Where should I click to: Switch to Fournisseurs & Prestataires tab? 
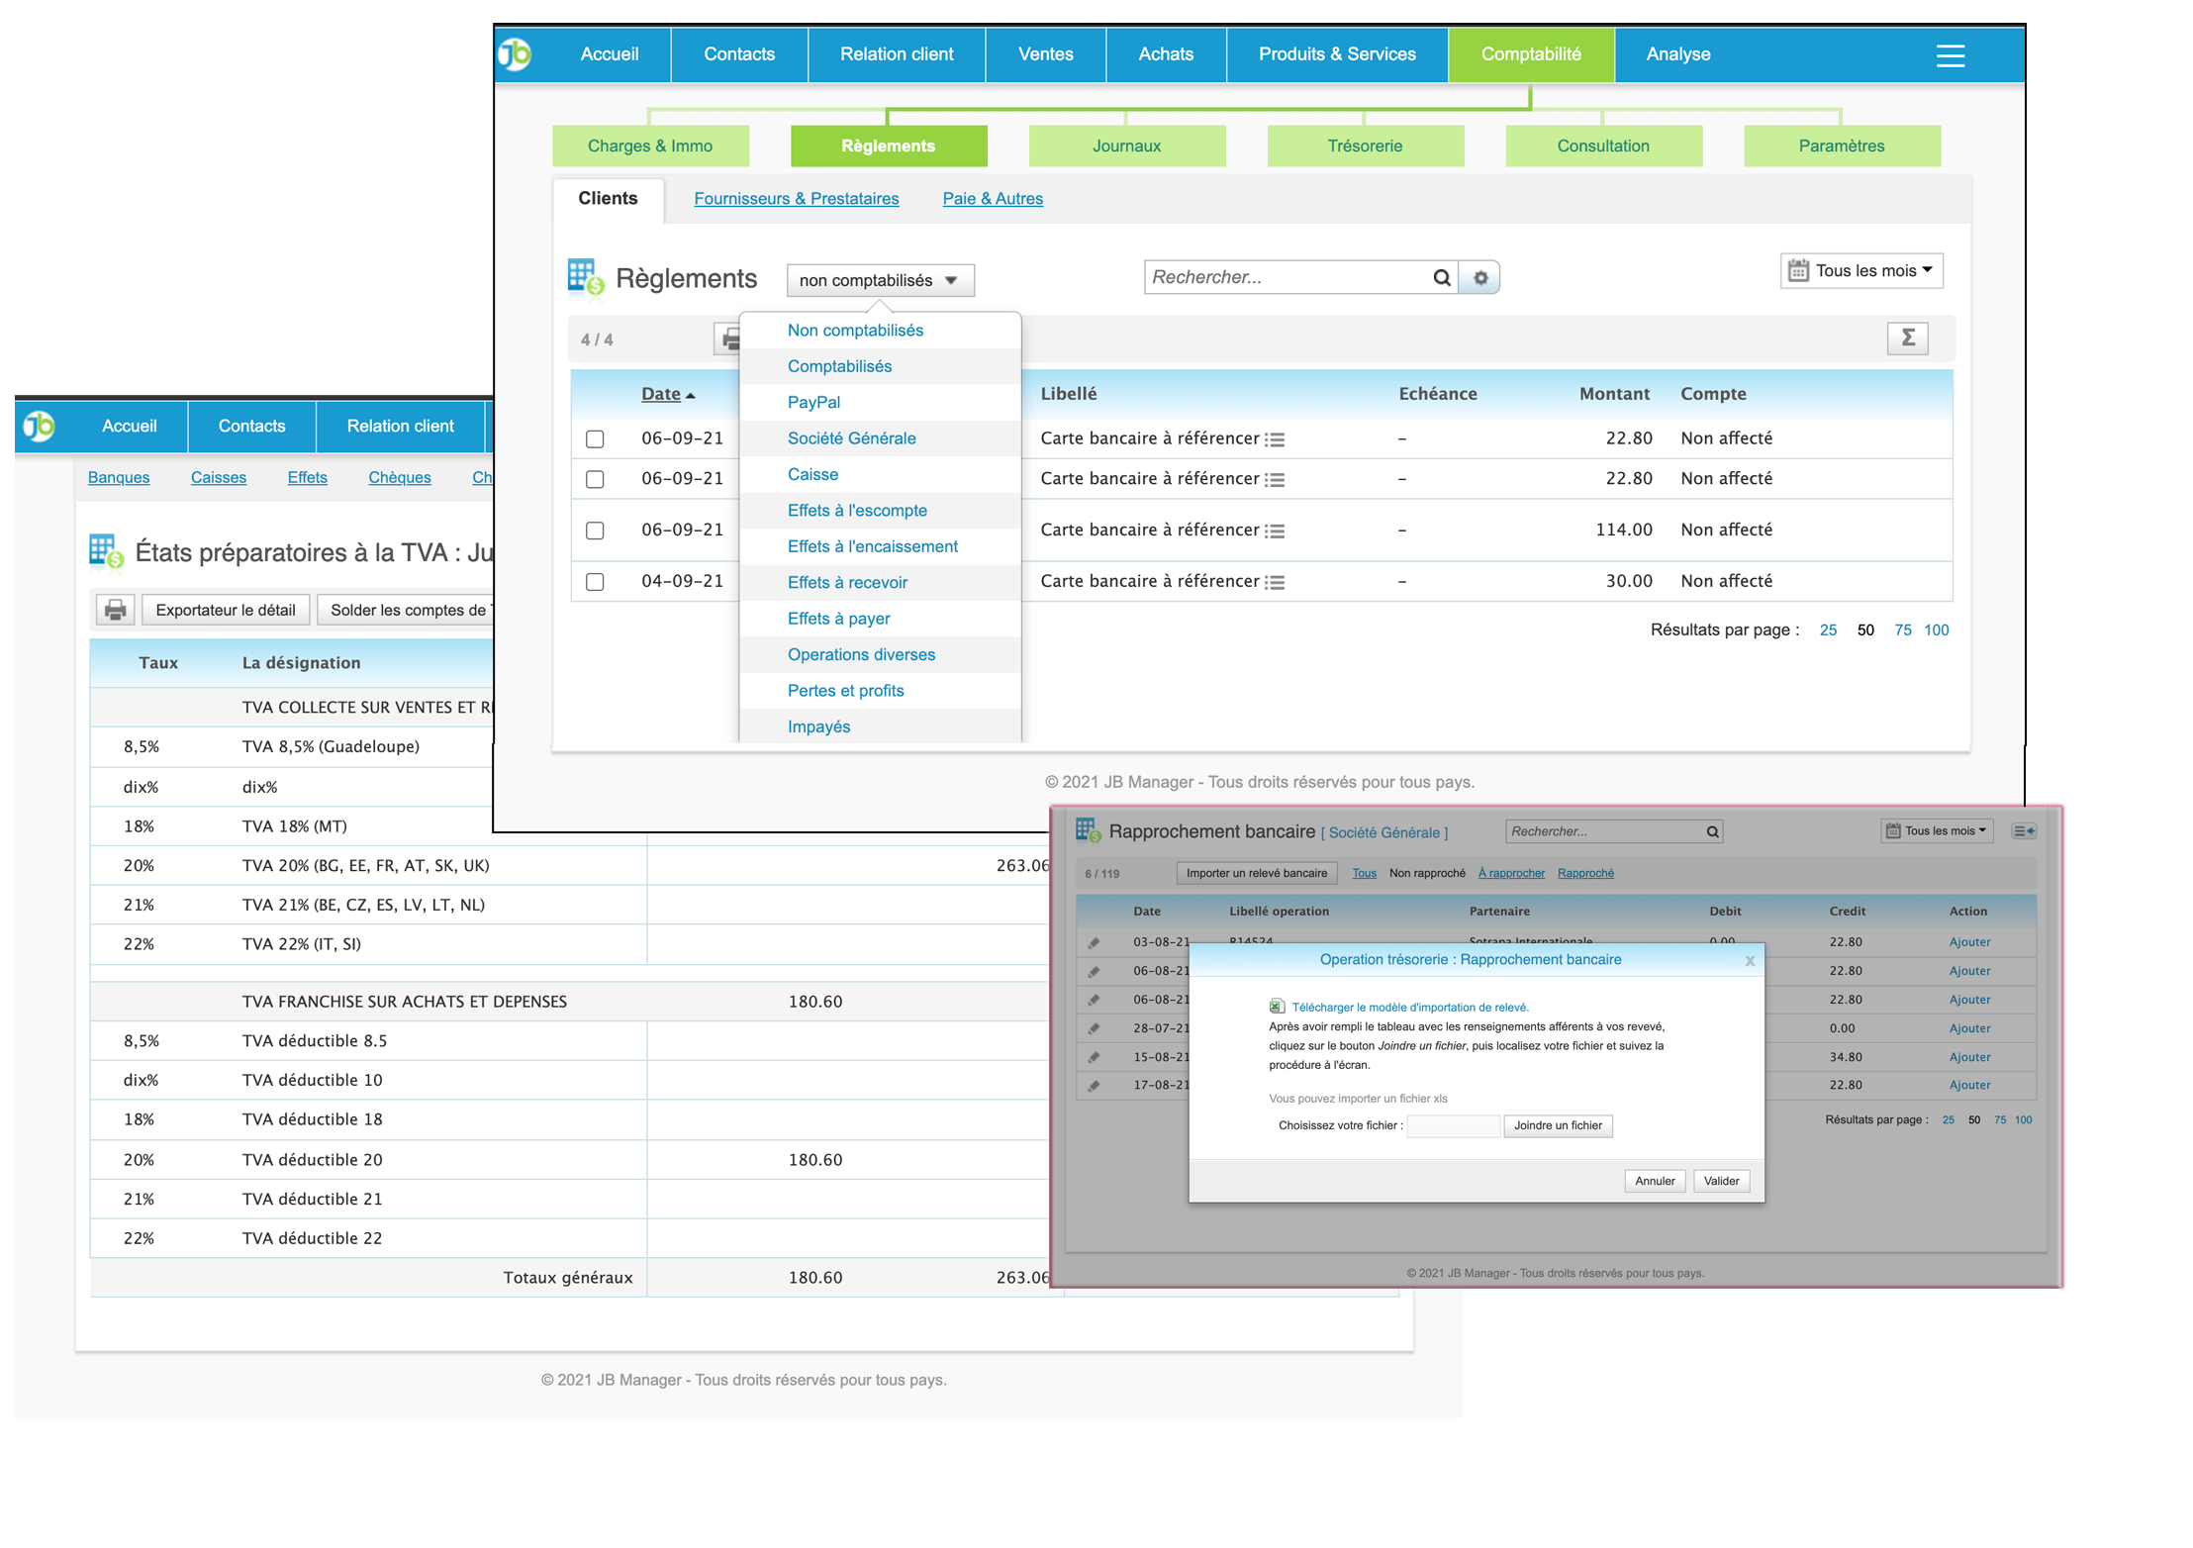(x=797, y=198)
